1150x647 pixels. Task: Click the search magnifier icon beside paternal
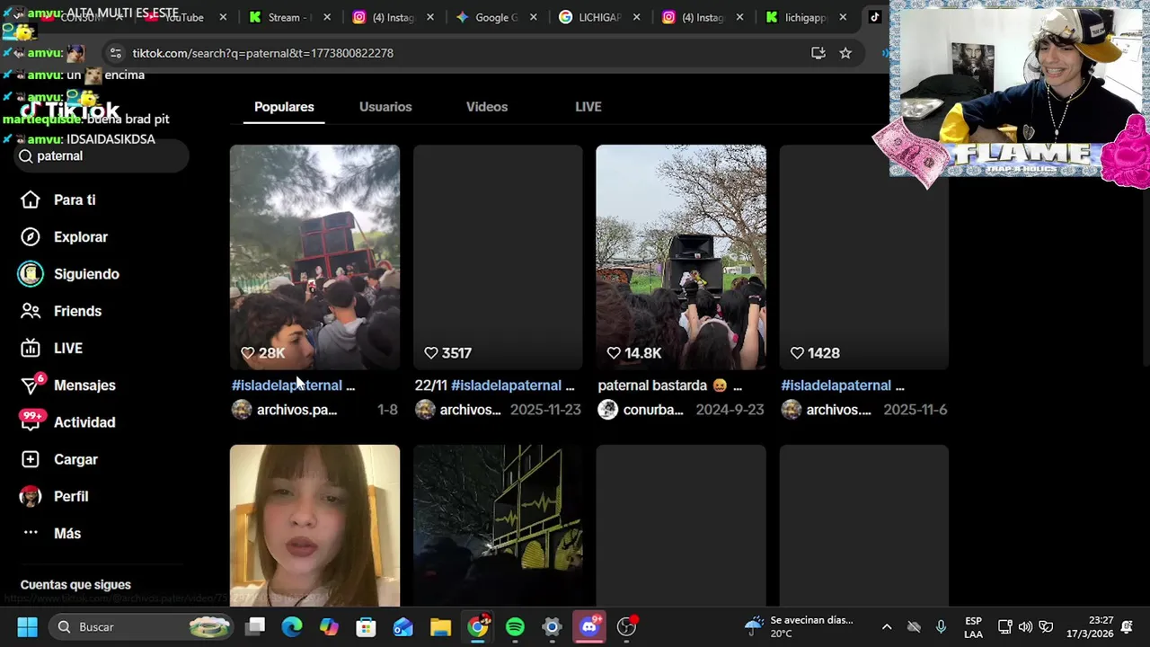coord(26,156)
